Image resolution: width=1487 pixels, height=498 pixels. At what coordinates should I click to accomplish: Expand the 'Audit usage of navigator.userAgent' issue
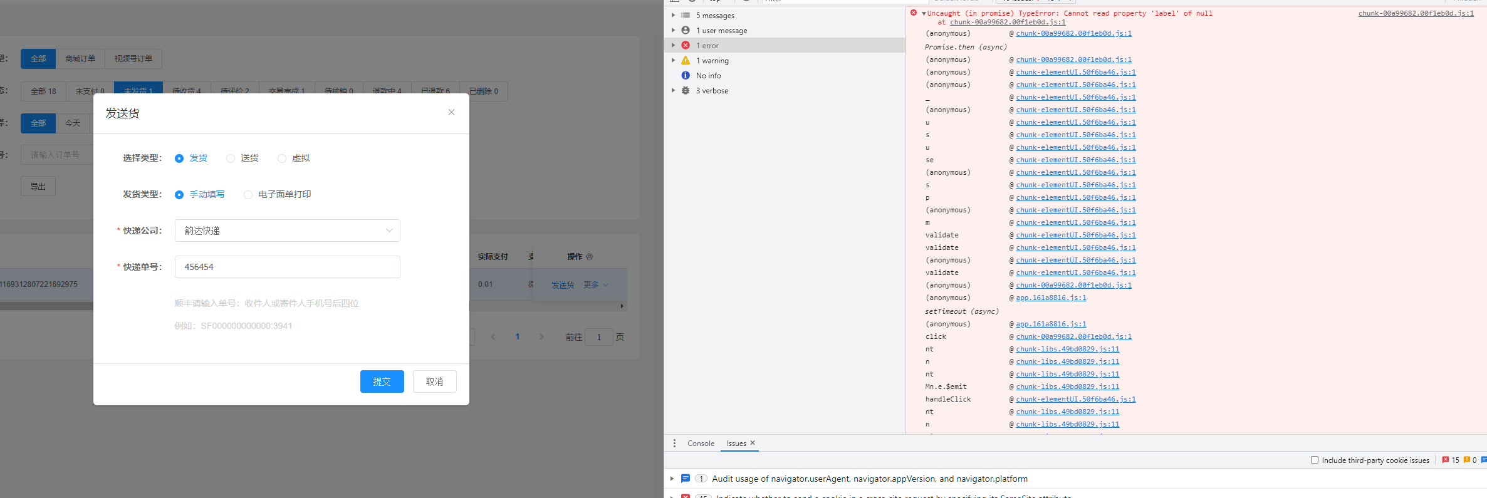point(672,479)
